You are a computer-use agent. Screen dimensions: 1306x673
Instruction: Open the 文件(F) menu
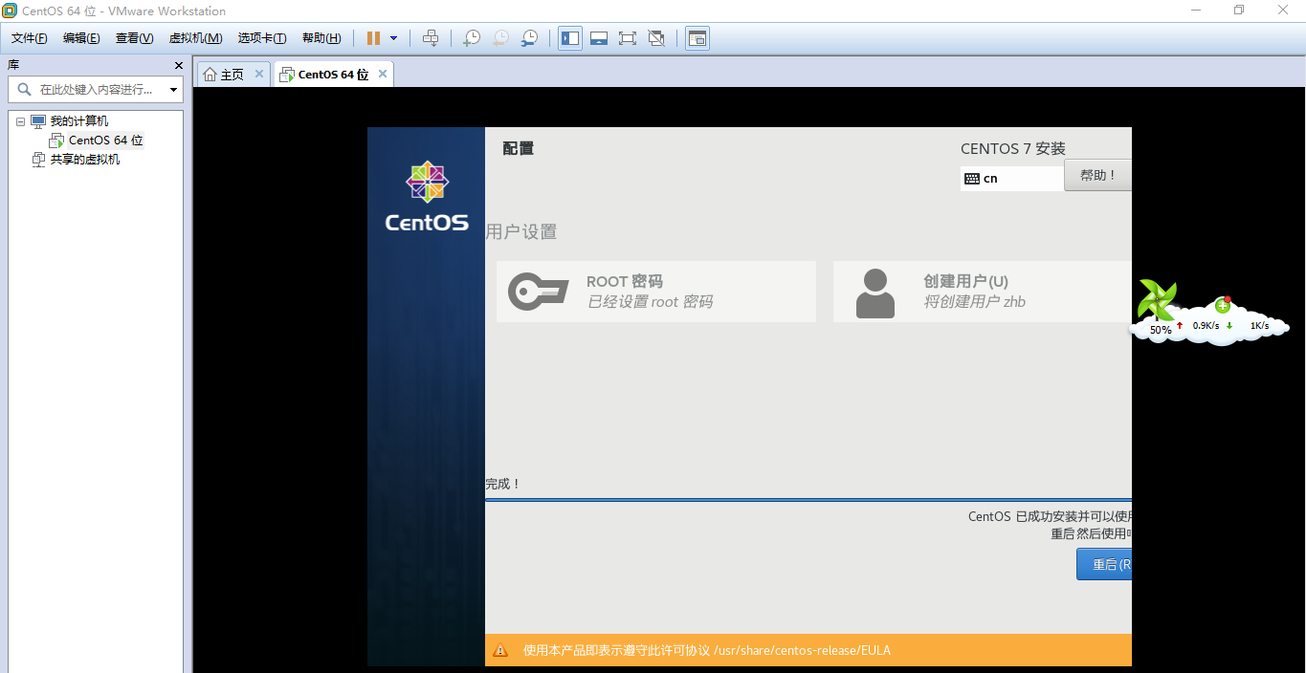[x=30, y=38]
